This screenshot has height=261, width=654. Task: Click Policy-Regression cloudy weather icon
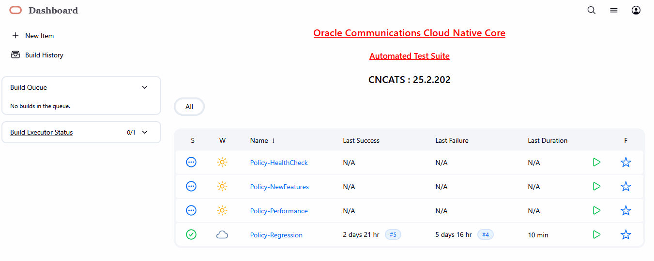coord(222,234)
